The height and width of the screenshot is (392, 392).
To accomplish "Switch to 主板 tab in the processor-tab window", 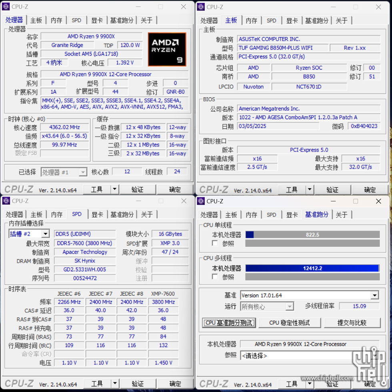I will [x=36, y=20].
